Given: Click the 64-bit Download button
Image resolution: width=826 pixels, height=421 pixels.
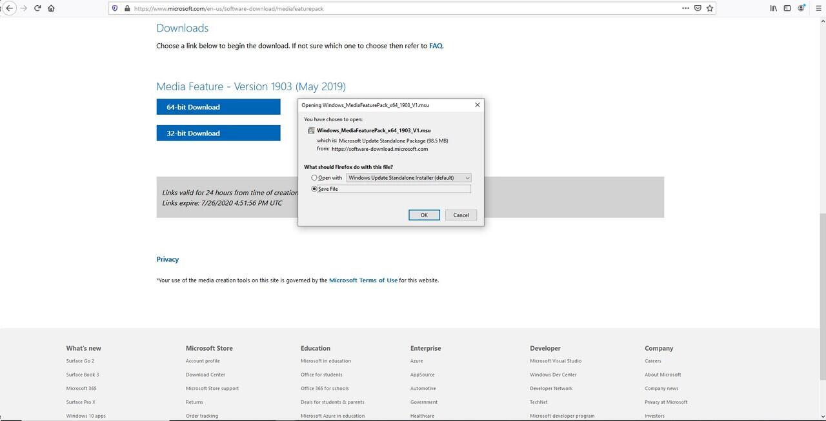Looking at the screenshot, I should [218, 107].
